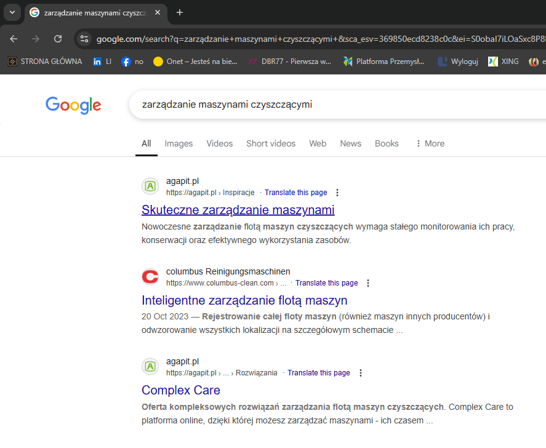Open options for columbus result
Viewport: 546px width, 448px height.
click(x=368, y=283)
